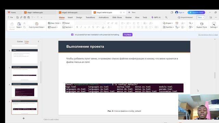219x123 pixels.
Task: Click Do not show me in 3 days
Action: pyautogui.click(x=208, y=35)
